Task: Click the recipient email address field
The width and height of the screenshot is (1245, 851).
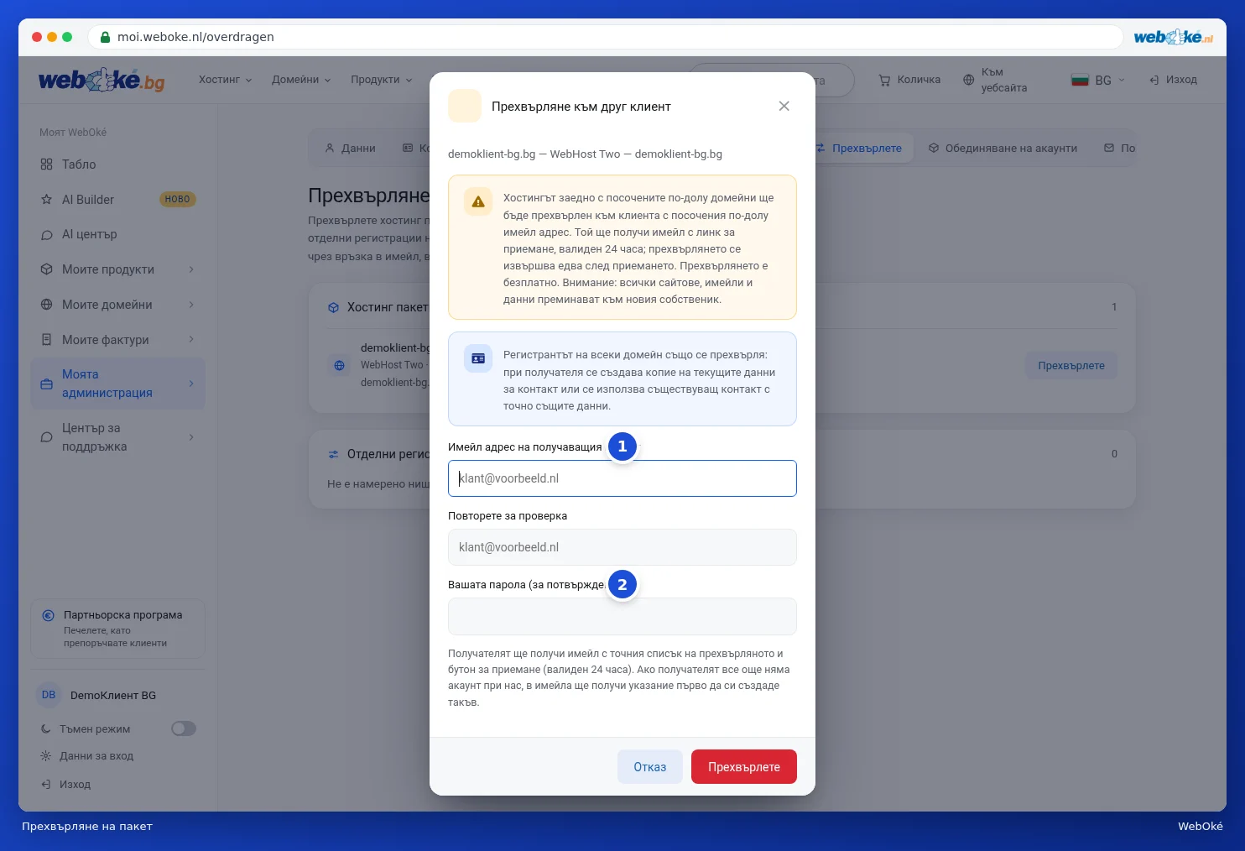Action: coord(622,478)
